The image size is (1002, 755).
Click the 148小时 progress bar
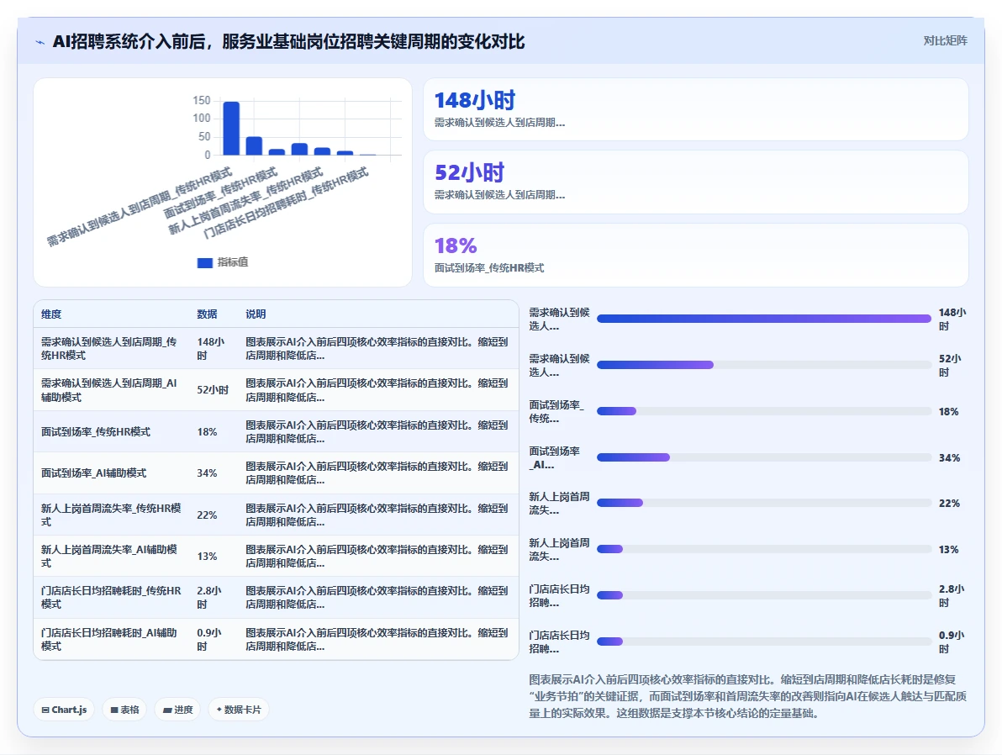pyautogui.click(x=764, y=319)
